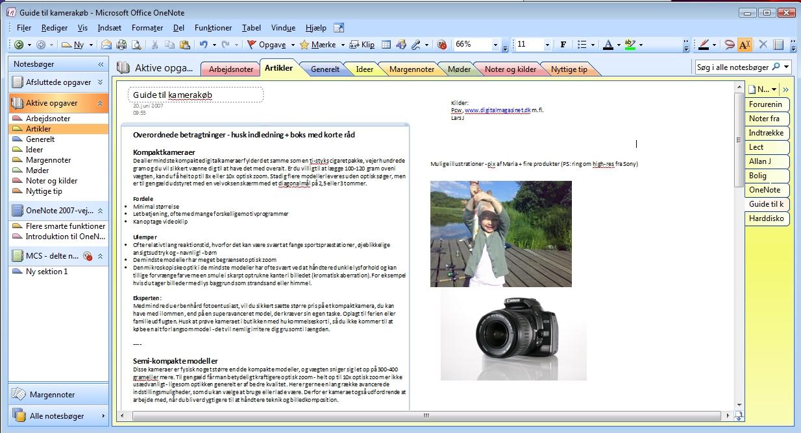This screenshot has width=801, height=433.
Task: Apply bold formatting with the F icon
Action: [563, 44]
